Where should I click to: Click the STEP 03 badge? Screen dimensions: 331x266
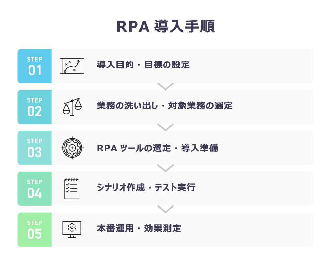click(34, 148)
